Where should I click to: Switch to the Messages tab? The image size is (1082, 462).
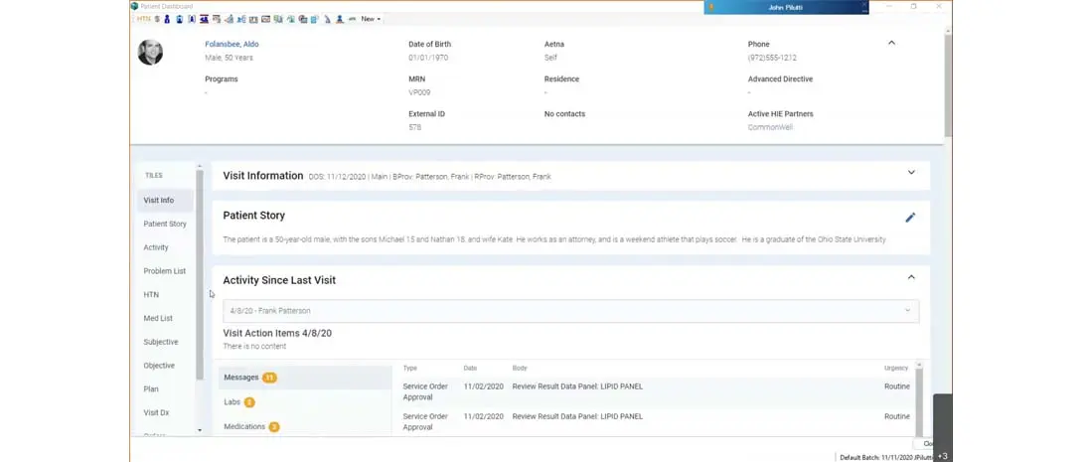(305, 378)
